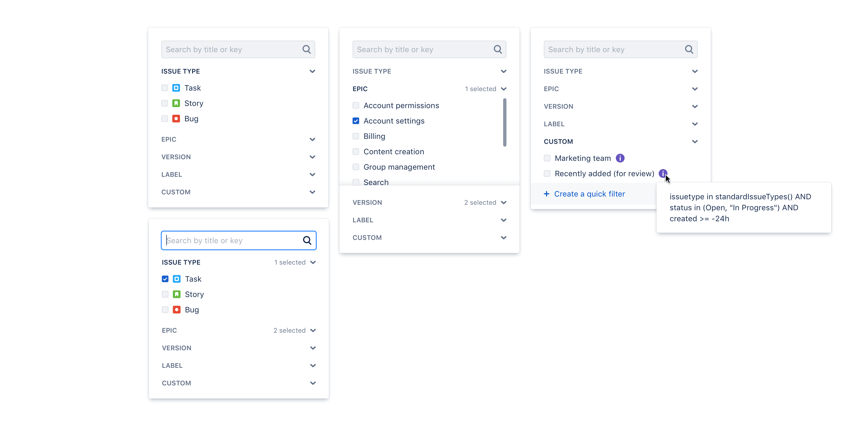Click the info icon beside Recently added
The image size is (859, 426).
(x=663, y=173)
